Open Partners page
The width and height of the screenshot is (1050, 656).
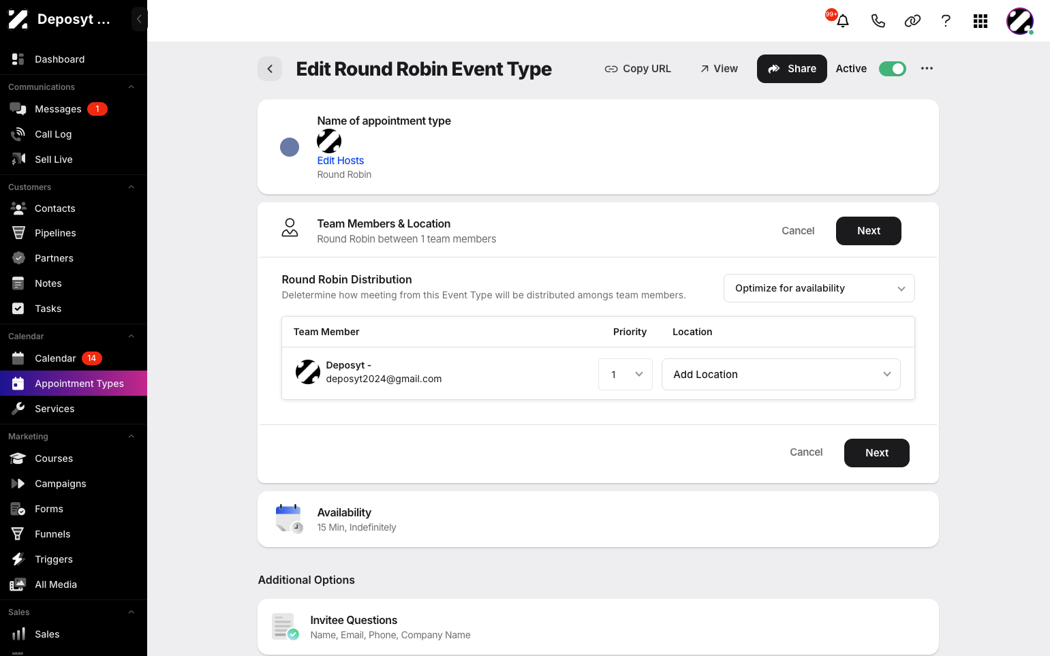74,258
